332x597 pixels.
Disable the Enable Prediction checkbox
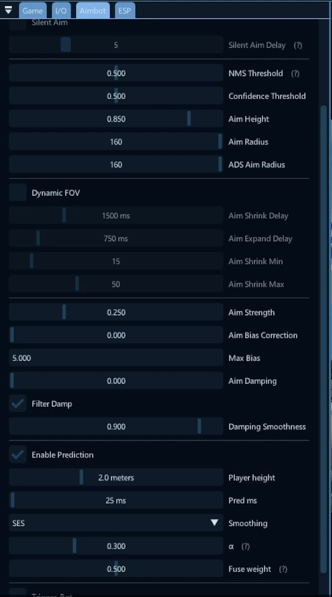pos(17,454)
